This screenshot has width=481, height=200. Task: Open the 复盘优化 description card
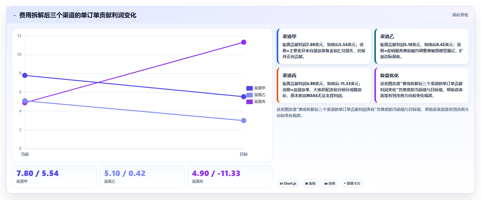pyautogui.click(x=422, y=85)
